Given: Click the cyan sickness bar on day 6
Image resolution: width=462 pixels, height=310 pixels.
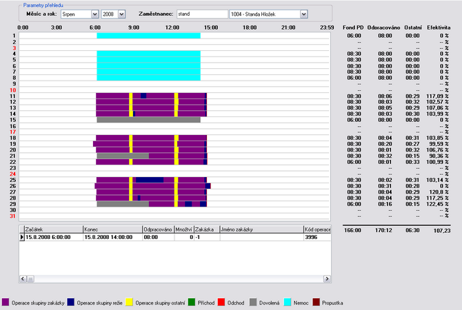Looking at the screenshot, I should [148, 65].
